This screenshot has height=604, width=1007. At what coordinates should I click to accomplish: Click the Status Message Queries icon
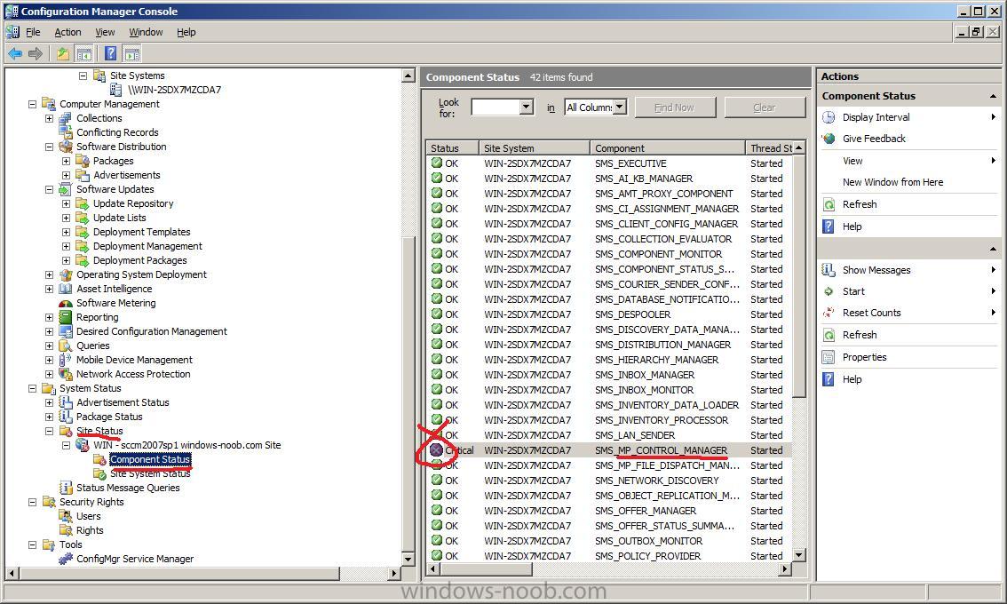coord(65,488)
